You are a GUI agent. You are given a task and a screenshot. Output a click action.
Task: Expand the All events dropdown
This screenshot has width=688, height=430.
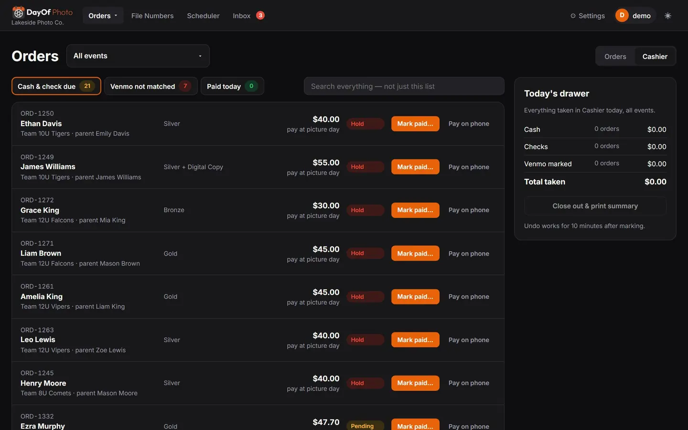(x=138, y=56)
